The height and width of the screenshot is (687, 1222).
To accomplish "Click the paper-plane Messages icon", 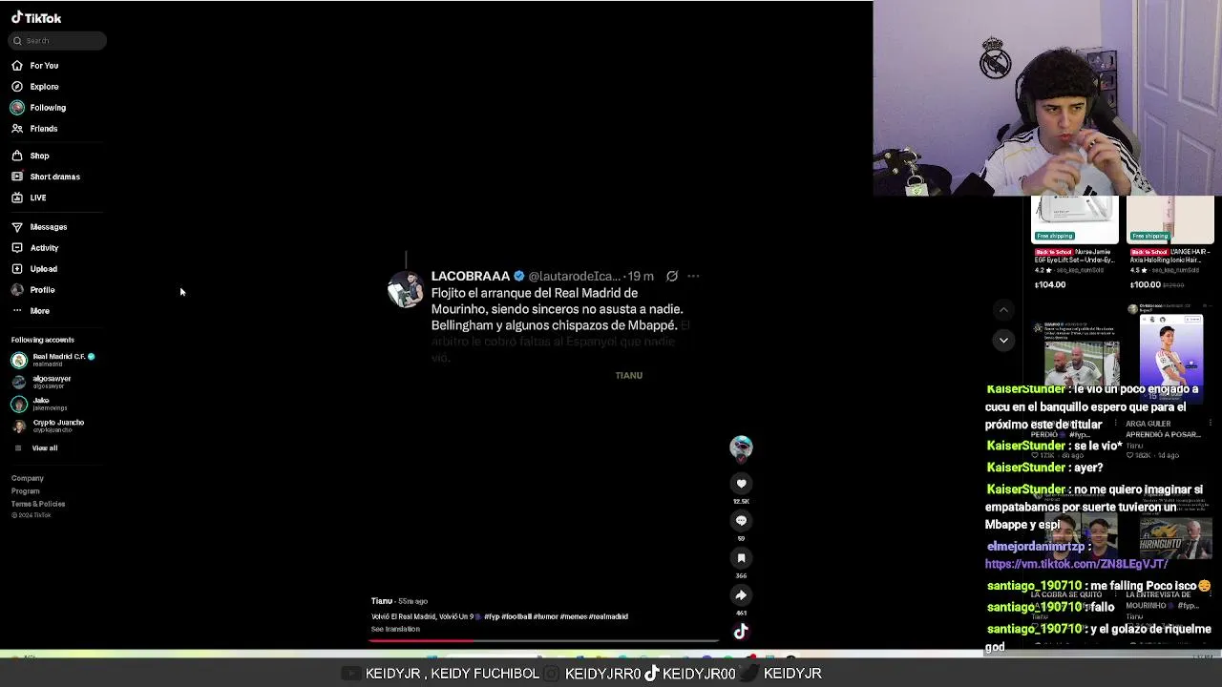I will point(17,227).
